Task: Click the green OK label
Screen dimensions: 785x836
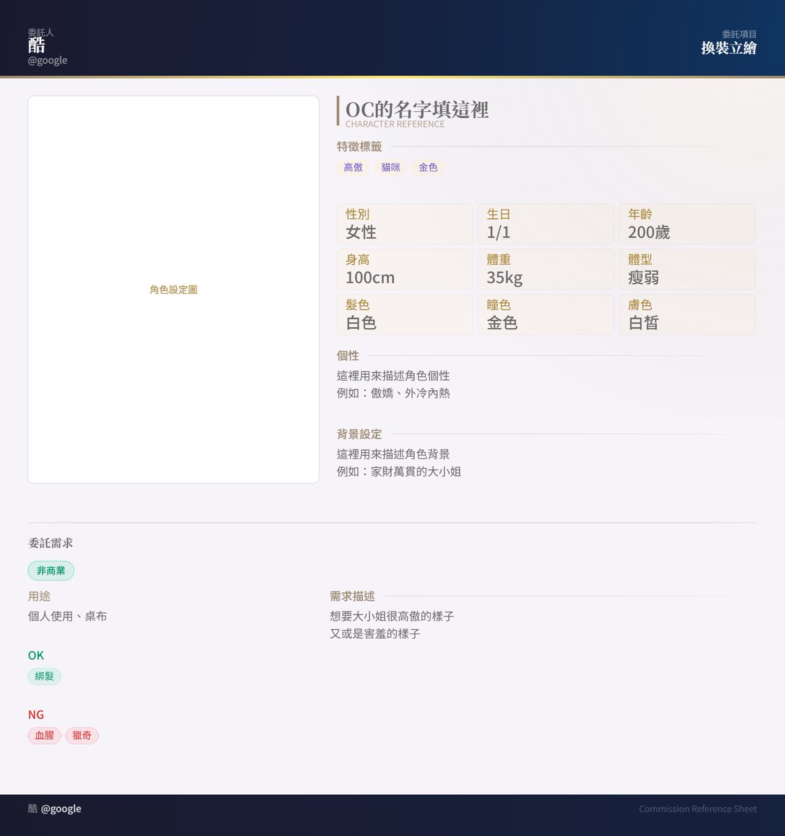Action: (36, 656)
